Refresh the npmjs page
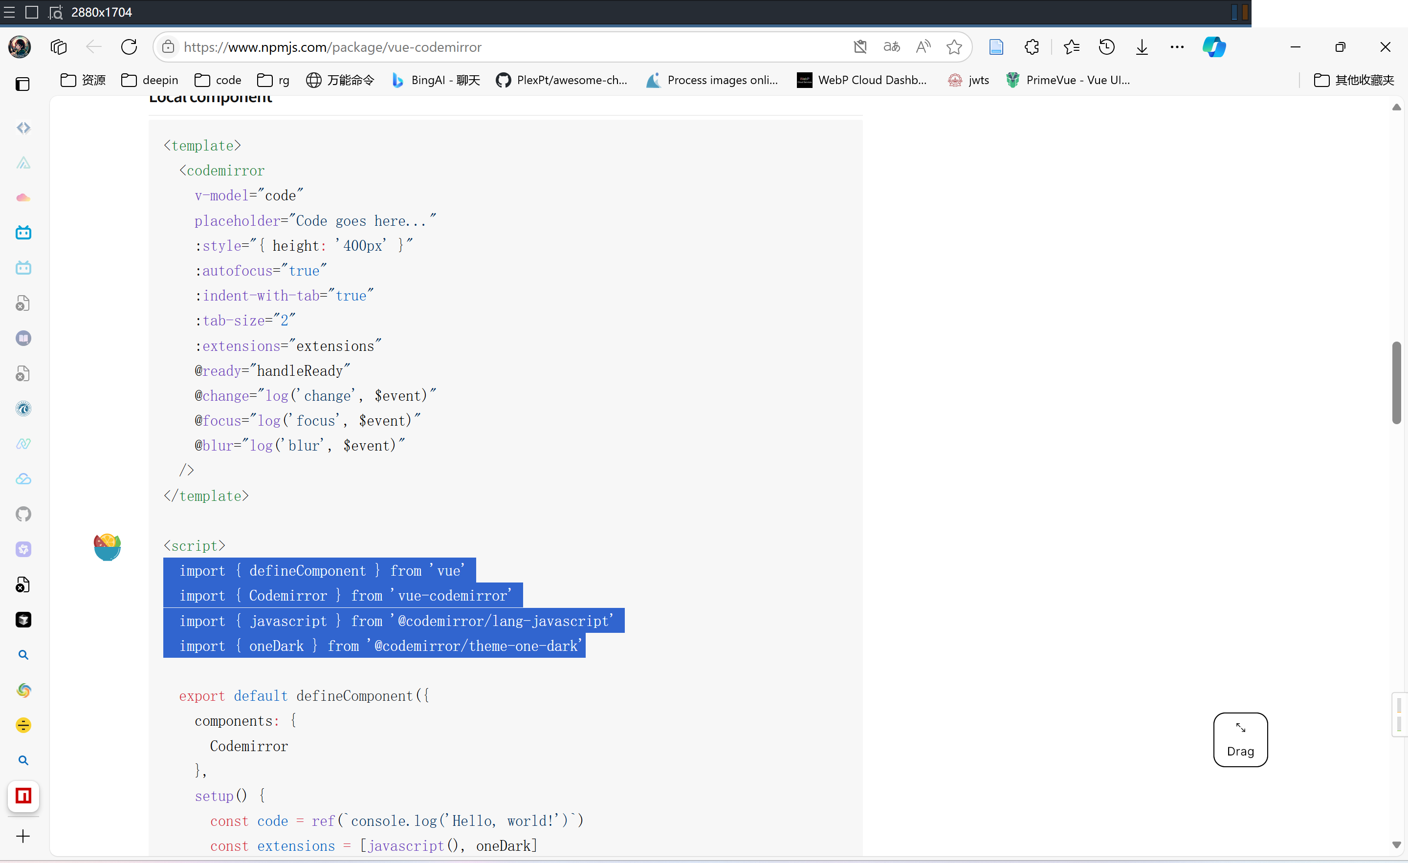This screenshot has height=863, width=1408. click(x=129, y=47)
